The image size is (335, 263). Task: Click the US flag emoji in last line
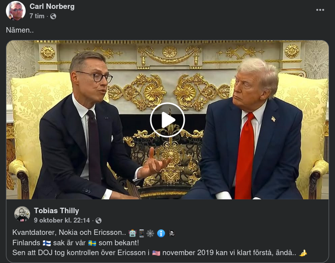tap(156, 253)
